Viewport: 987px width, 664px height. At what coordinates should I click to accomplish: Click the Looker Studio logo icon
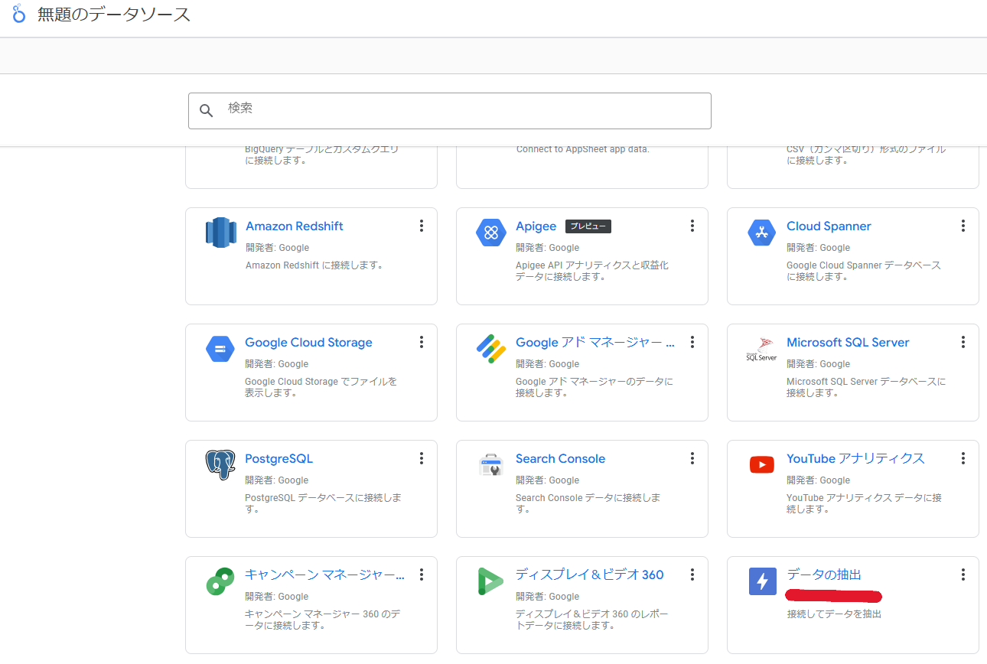point(19,14)
